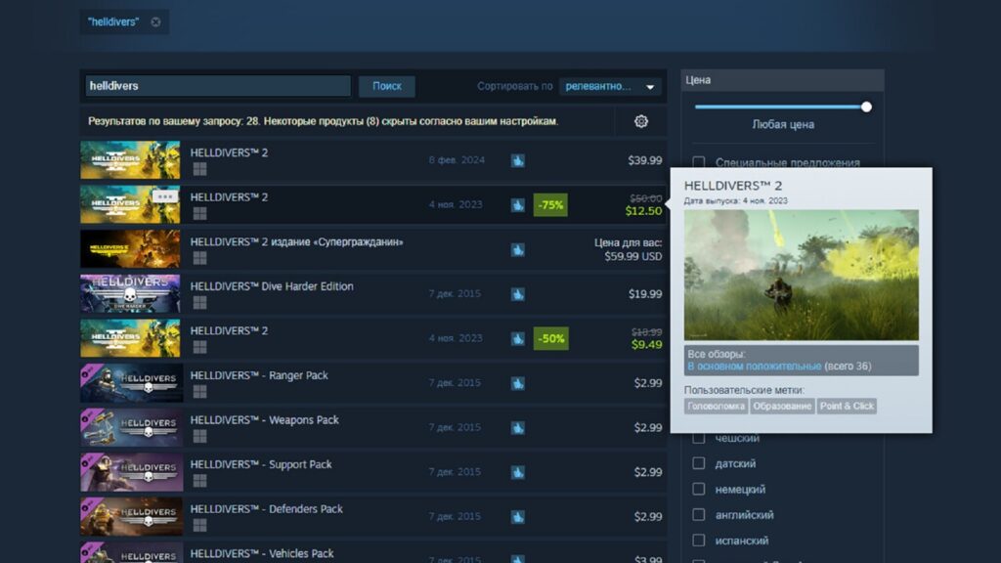Click review thumbs-up icon in -50% row
Image resolution: width=1001 pixels, height=563 pixels.
(518, 339)
